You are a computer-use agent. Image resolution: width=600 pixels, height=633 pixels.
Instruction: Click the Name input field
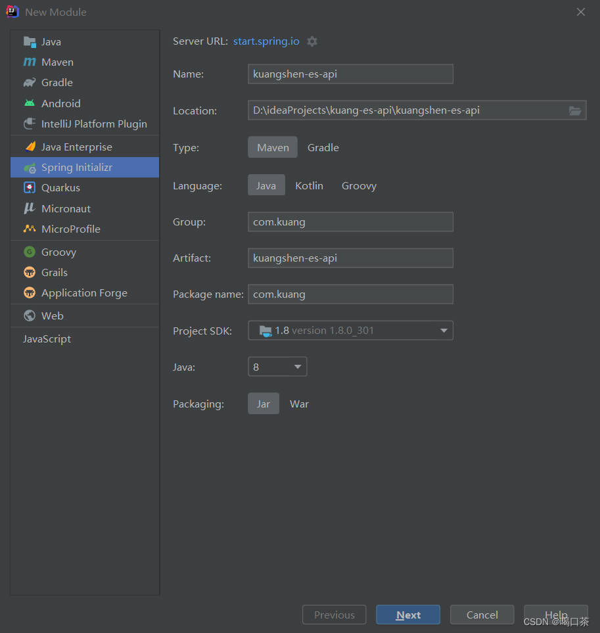point(350,74)
